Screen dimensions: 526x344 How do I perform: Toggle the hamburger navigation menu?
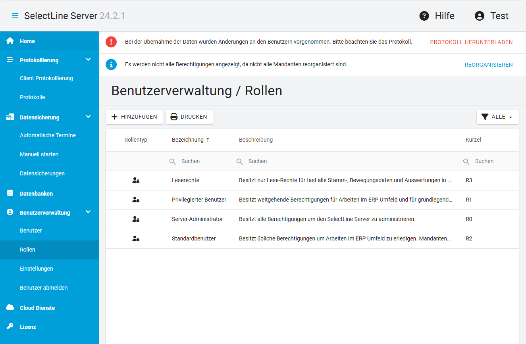tap(15, 16)
